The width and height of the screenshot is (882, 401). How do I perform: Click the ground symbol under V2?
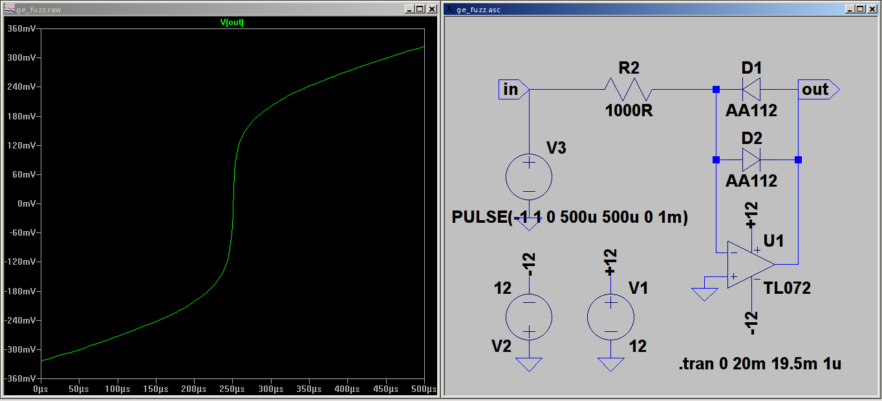click(x=529, y=364)
